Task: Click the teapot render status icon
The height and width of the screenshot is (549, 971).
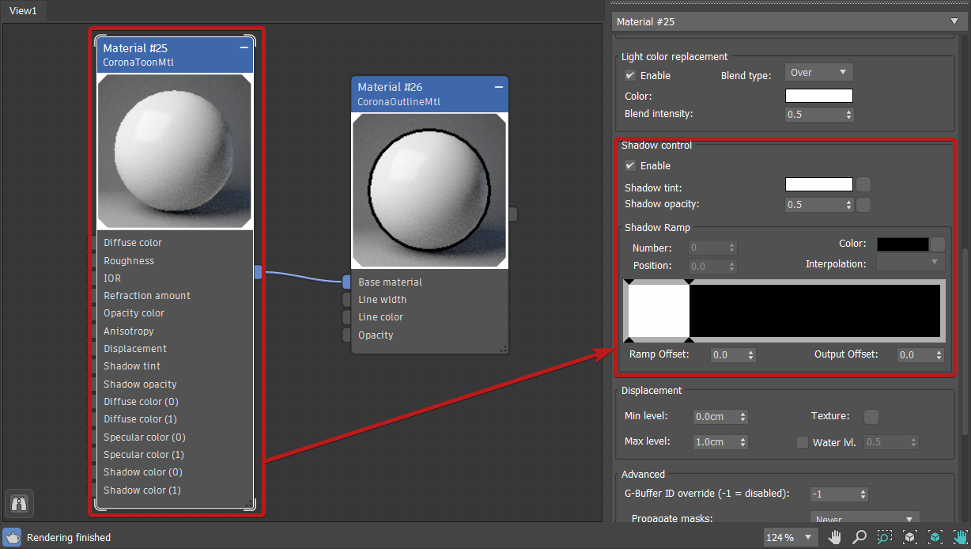Action: point(12,537)
